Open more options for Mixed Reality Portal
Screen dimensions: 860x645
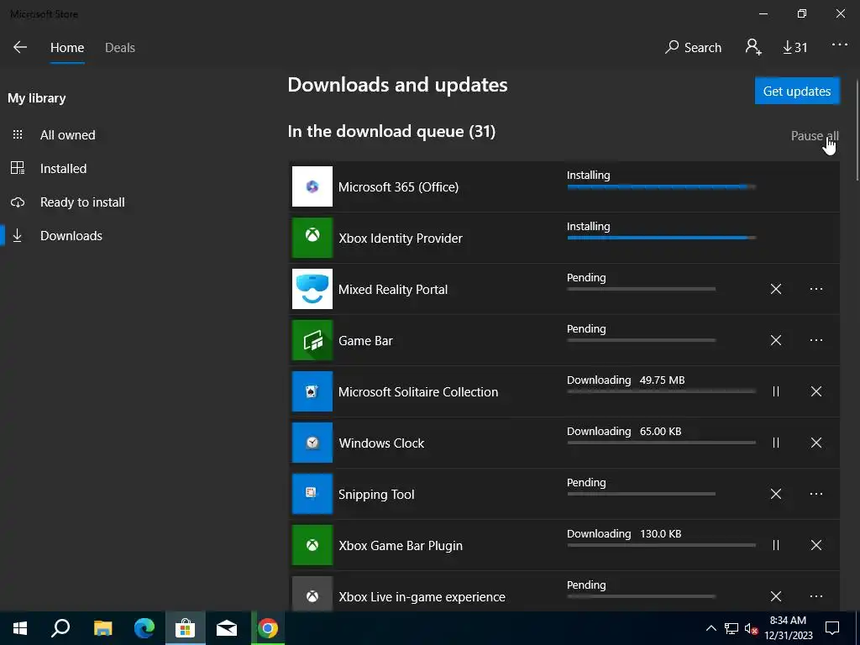tap(816, 289)
